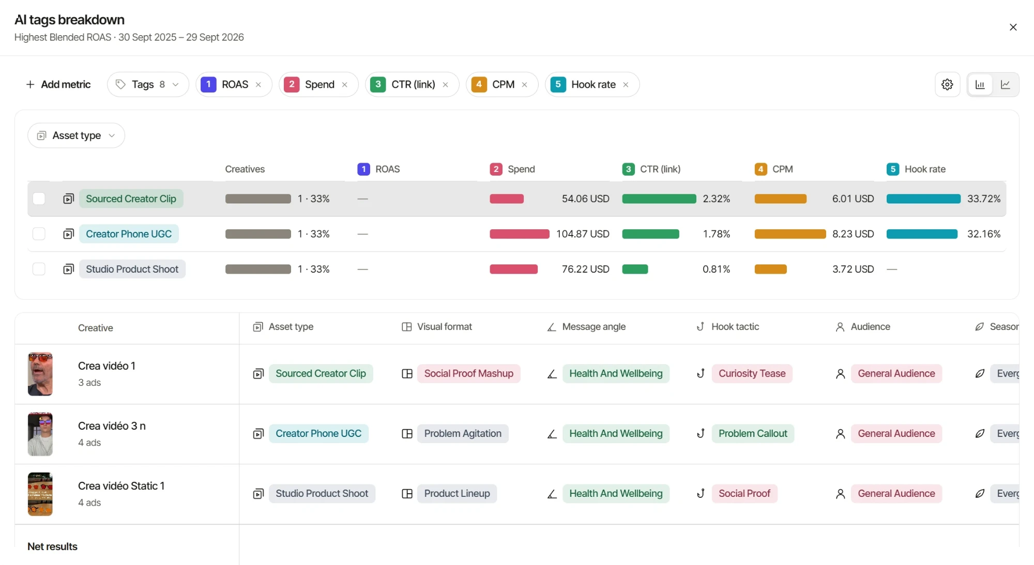Select the Product Lineup tag

pos(457,493)
